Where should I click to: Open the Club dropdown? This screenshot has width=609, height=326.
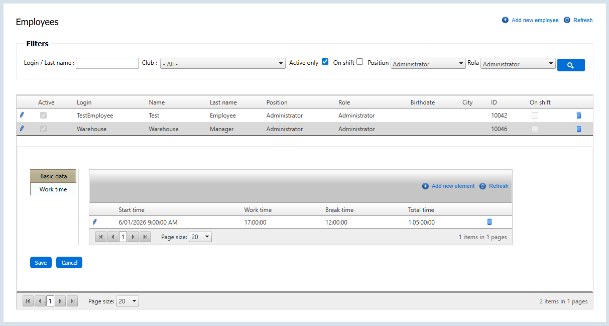222,64
